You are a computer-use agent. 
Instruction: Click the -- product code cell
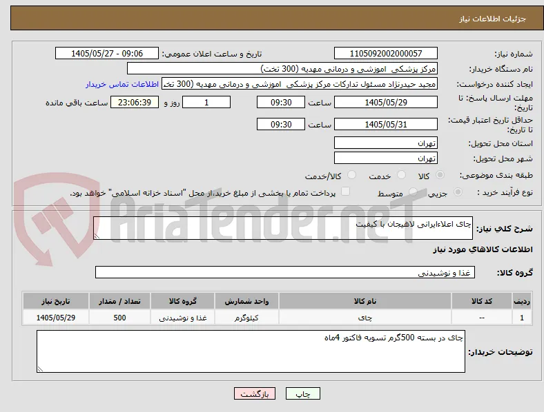pos(482,318)
